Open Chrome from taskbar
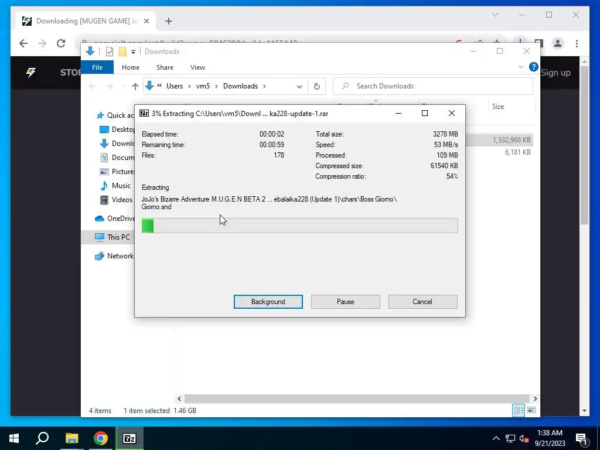Viewport: 600px width, 450px height. [101, 438]
